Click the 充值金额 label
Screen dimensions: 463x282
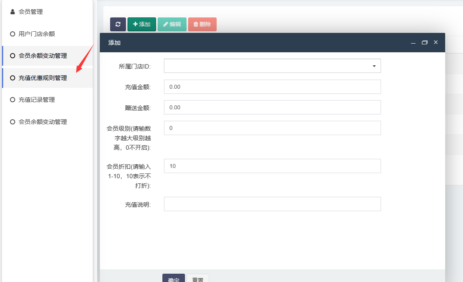[x=137, y=87]
